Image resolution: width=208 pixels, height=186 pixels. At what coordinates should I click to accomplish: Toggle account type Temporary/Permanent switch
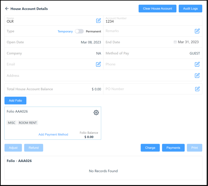(79, 31)
